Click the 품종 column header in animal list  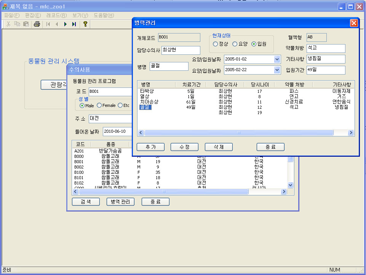point(110,144)
